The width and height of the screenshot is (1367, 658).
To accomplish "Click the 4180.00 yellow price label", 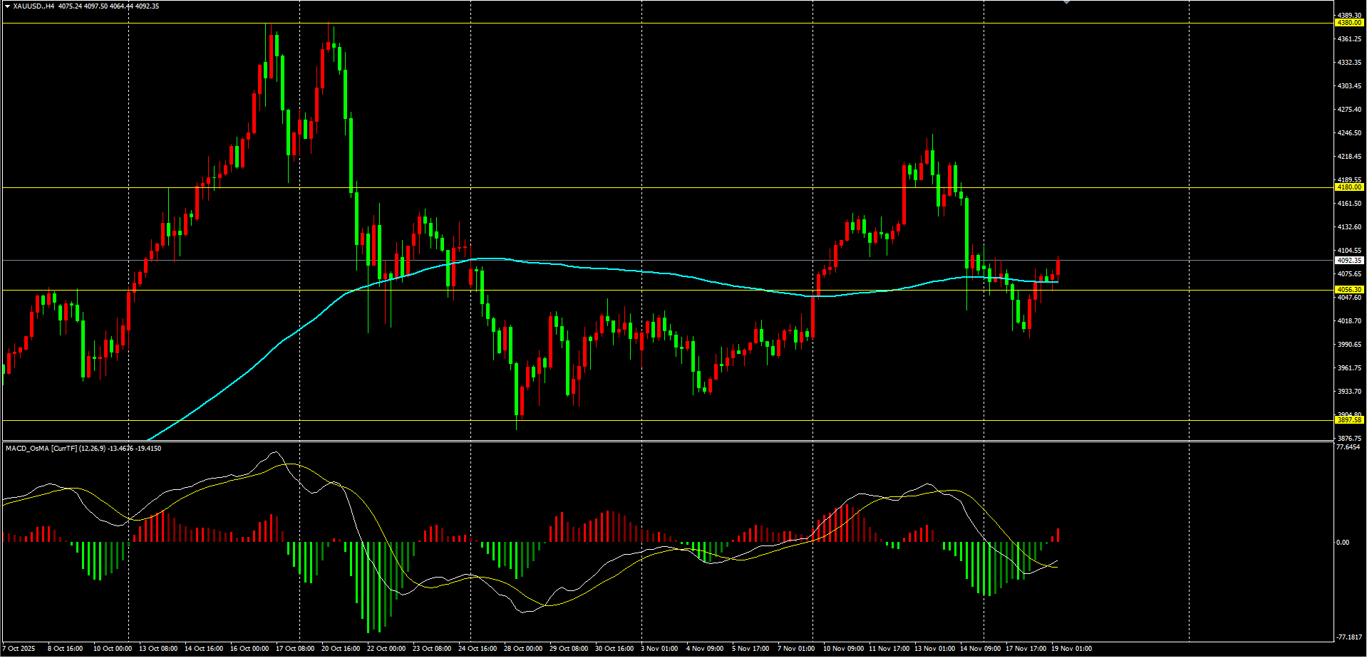I will pos(1349,187).
